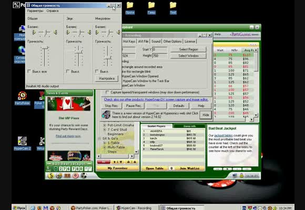
Task: Open the HyperCam 2 desktop shortcut
Action: (x=22, y=143)
